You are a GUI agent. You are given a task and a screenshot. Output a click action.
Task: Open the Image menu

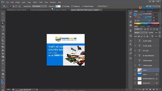pyautogui.click(x=17, y=2)
